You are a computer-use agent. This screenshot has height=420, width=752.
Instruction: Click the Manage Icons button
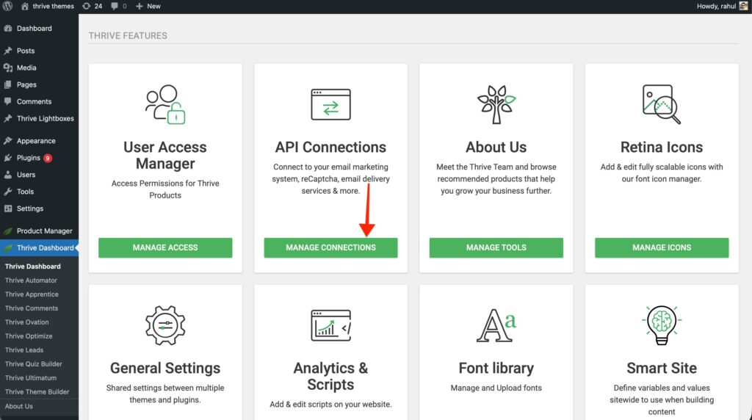(x=661, y=247)
